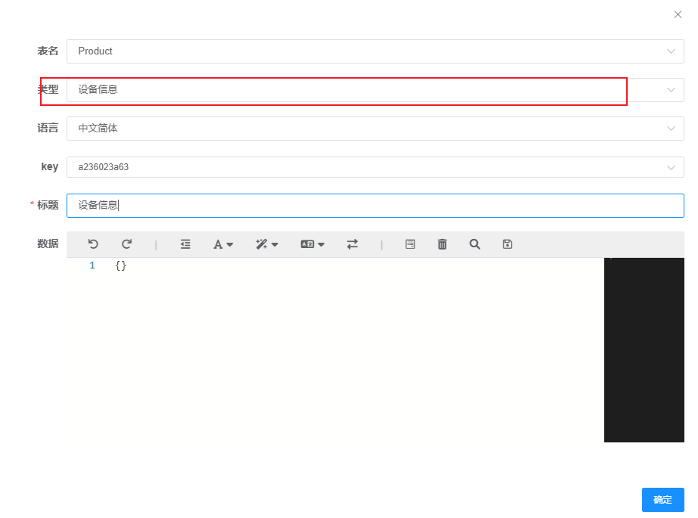Open the magic wand format menu
The width and height of the screenshot is (698, 518).
[x=267, y=243]
